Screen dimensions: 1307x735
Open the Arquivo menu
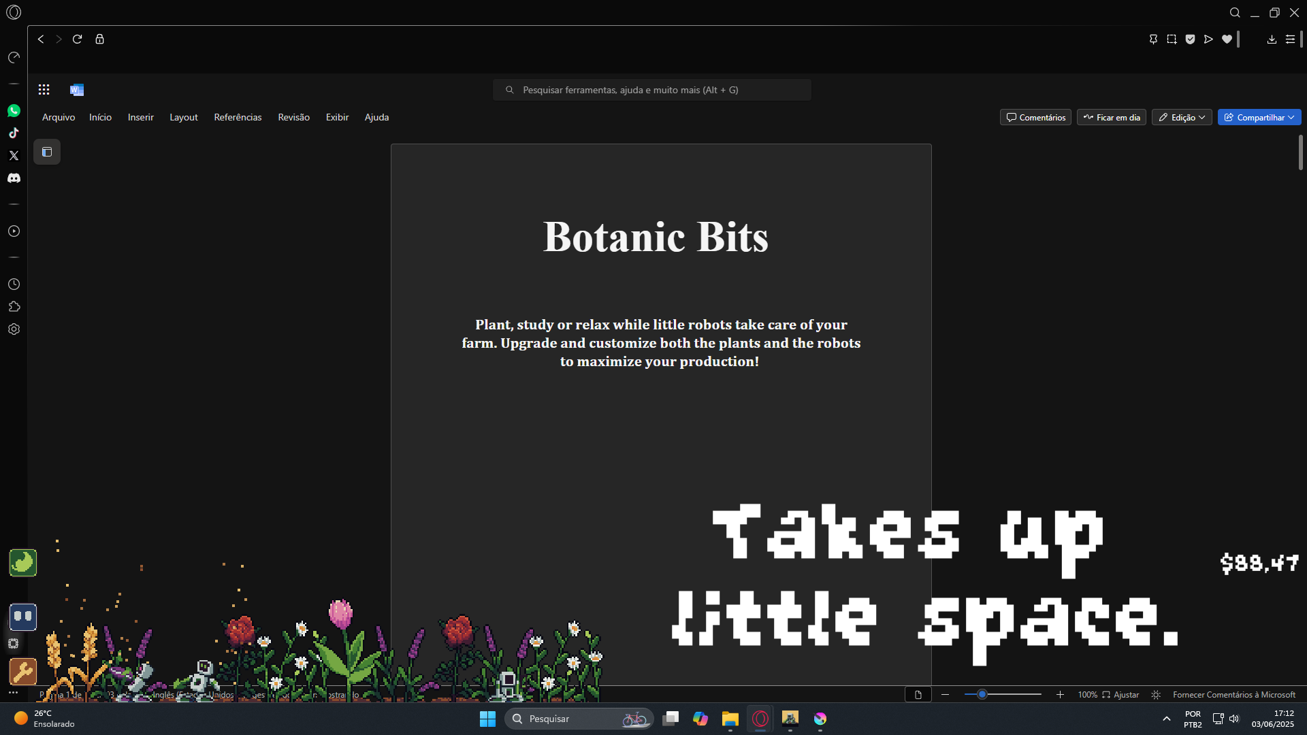click(59, 117)
